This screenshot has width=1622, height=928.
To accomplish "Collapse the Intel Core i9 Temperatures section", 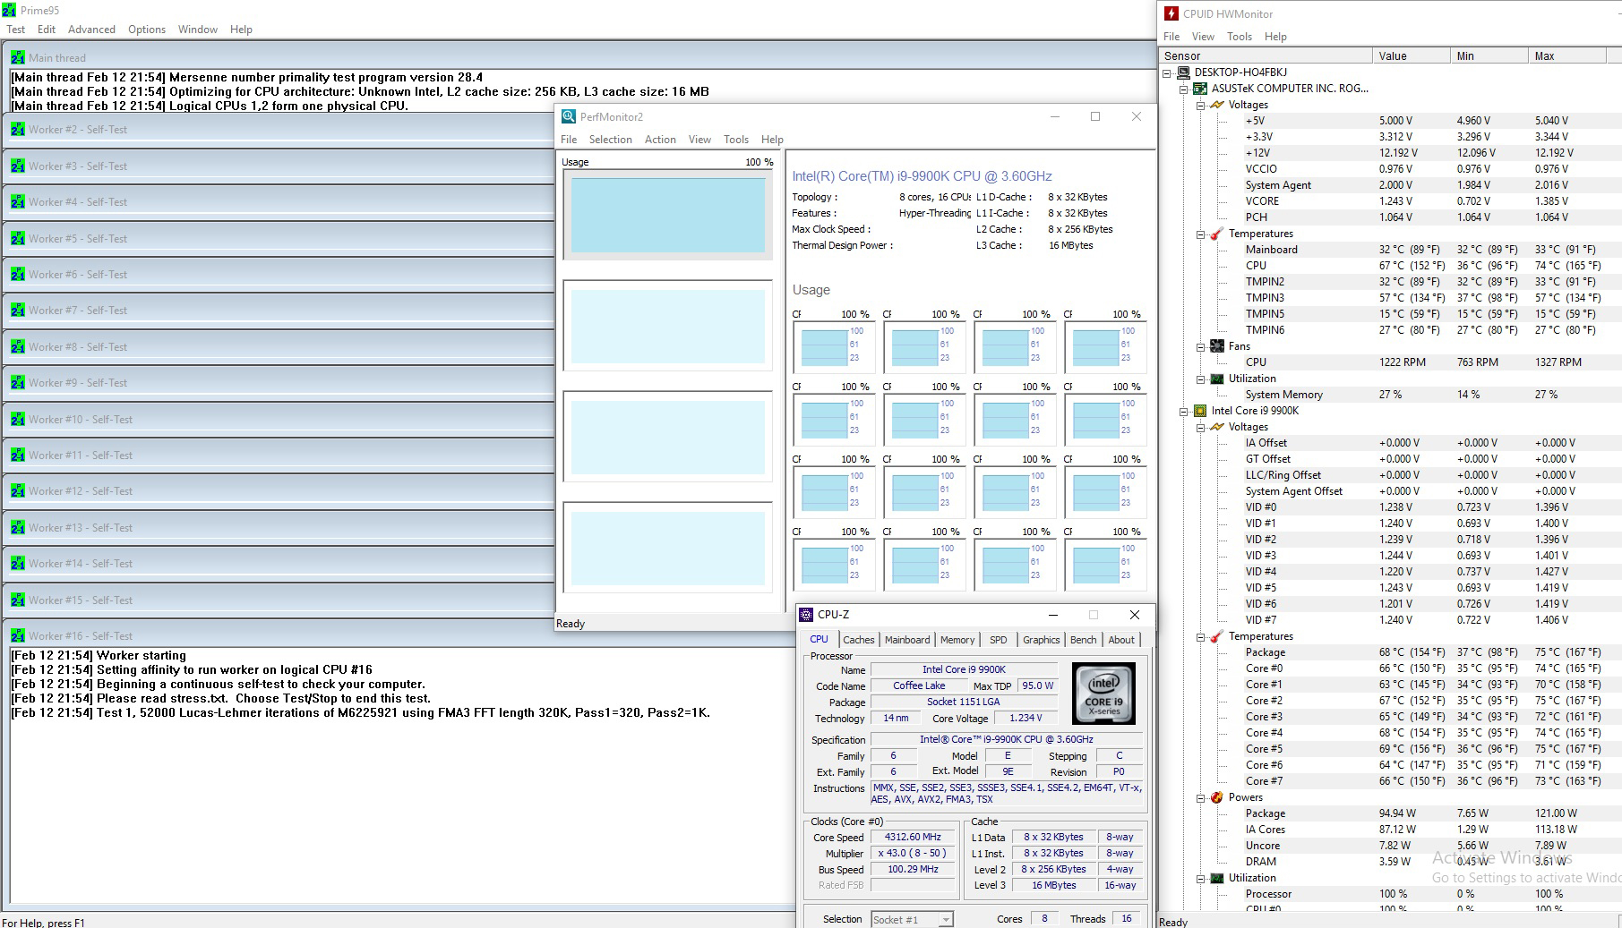I will (x=1201, y=637).
